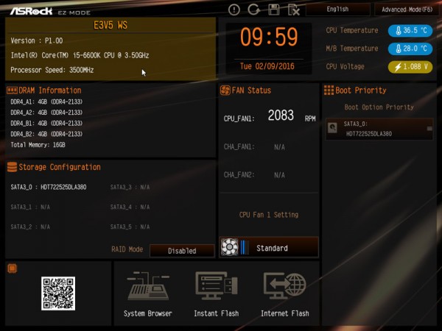Screen dimensions: 442x331
Task: Click the drag handle on SATA3_0 boot entry
Action: tap(429, 129)
